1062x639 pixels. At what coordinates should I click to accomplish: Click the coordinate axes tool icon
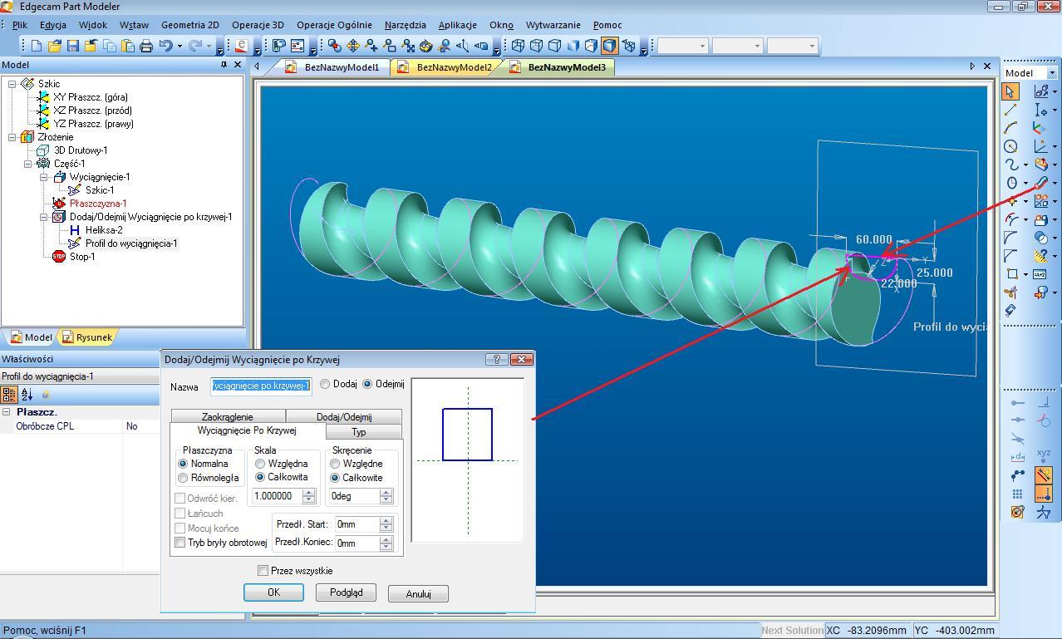[x=1040, y=128]
